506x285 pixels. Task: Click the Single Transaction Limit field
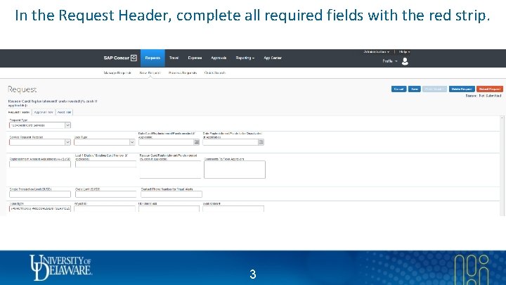coord(40,194)
